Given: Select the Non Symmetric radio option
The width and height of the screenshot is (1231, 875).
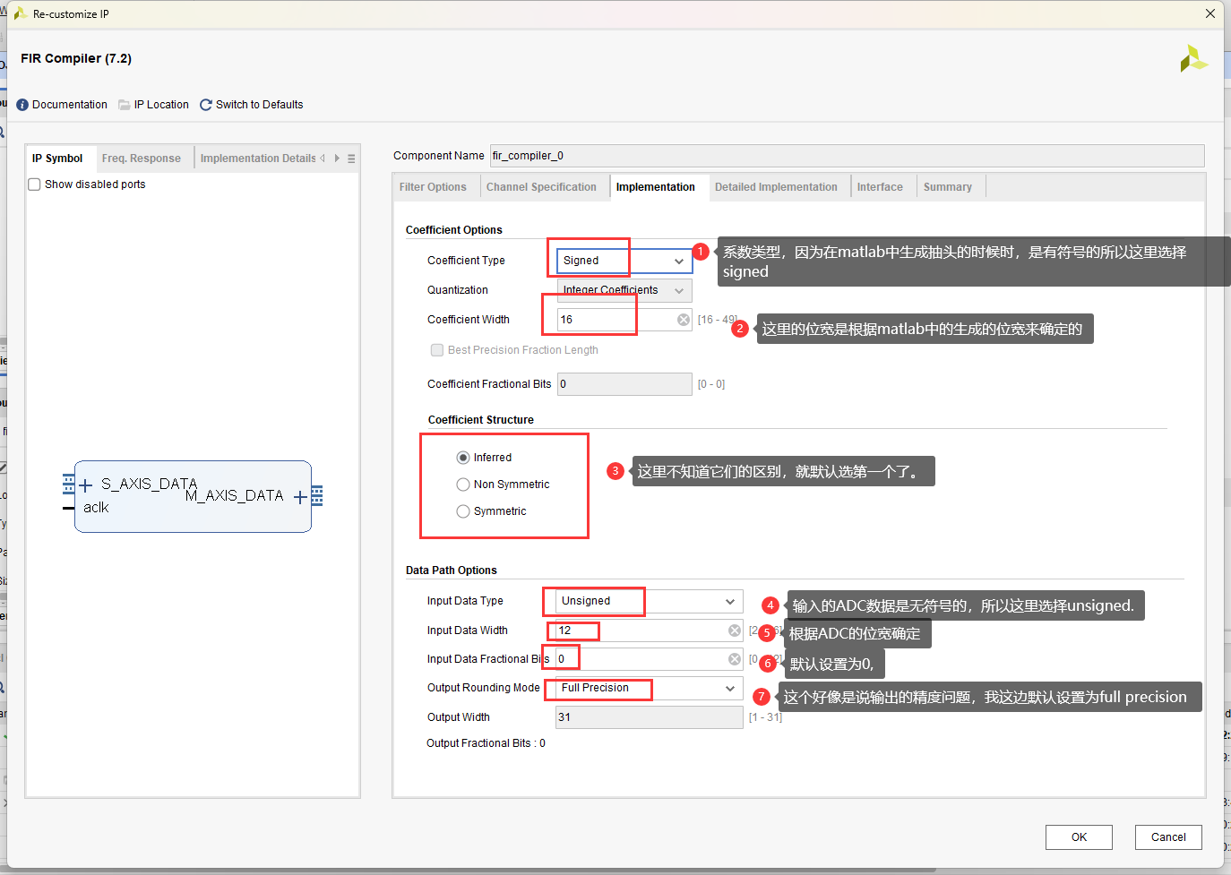Looking at the screenshot, I should [463, 485].
